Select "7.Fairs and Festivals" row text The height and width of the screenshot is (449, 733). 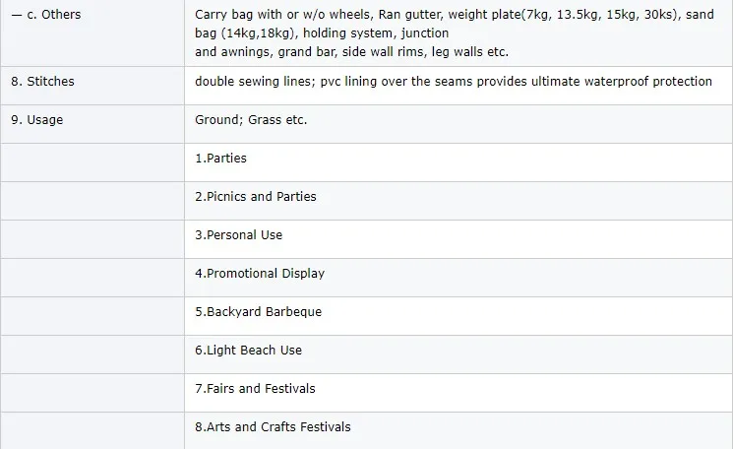coord(255,388)
